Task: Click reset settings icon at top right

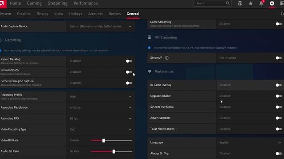Action: [x=282, y=14]
